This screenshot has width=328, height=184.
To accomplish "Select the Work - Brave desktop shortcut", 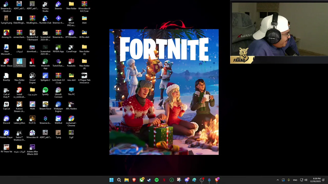I will pos(6,63).
